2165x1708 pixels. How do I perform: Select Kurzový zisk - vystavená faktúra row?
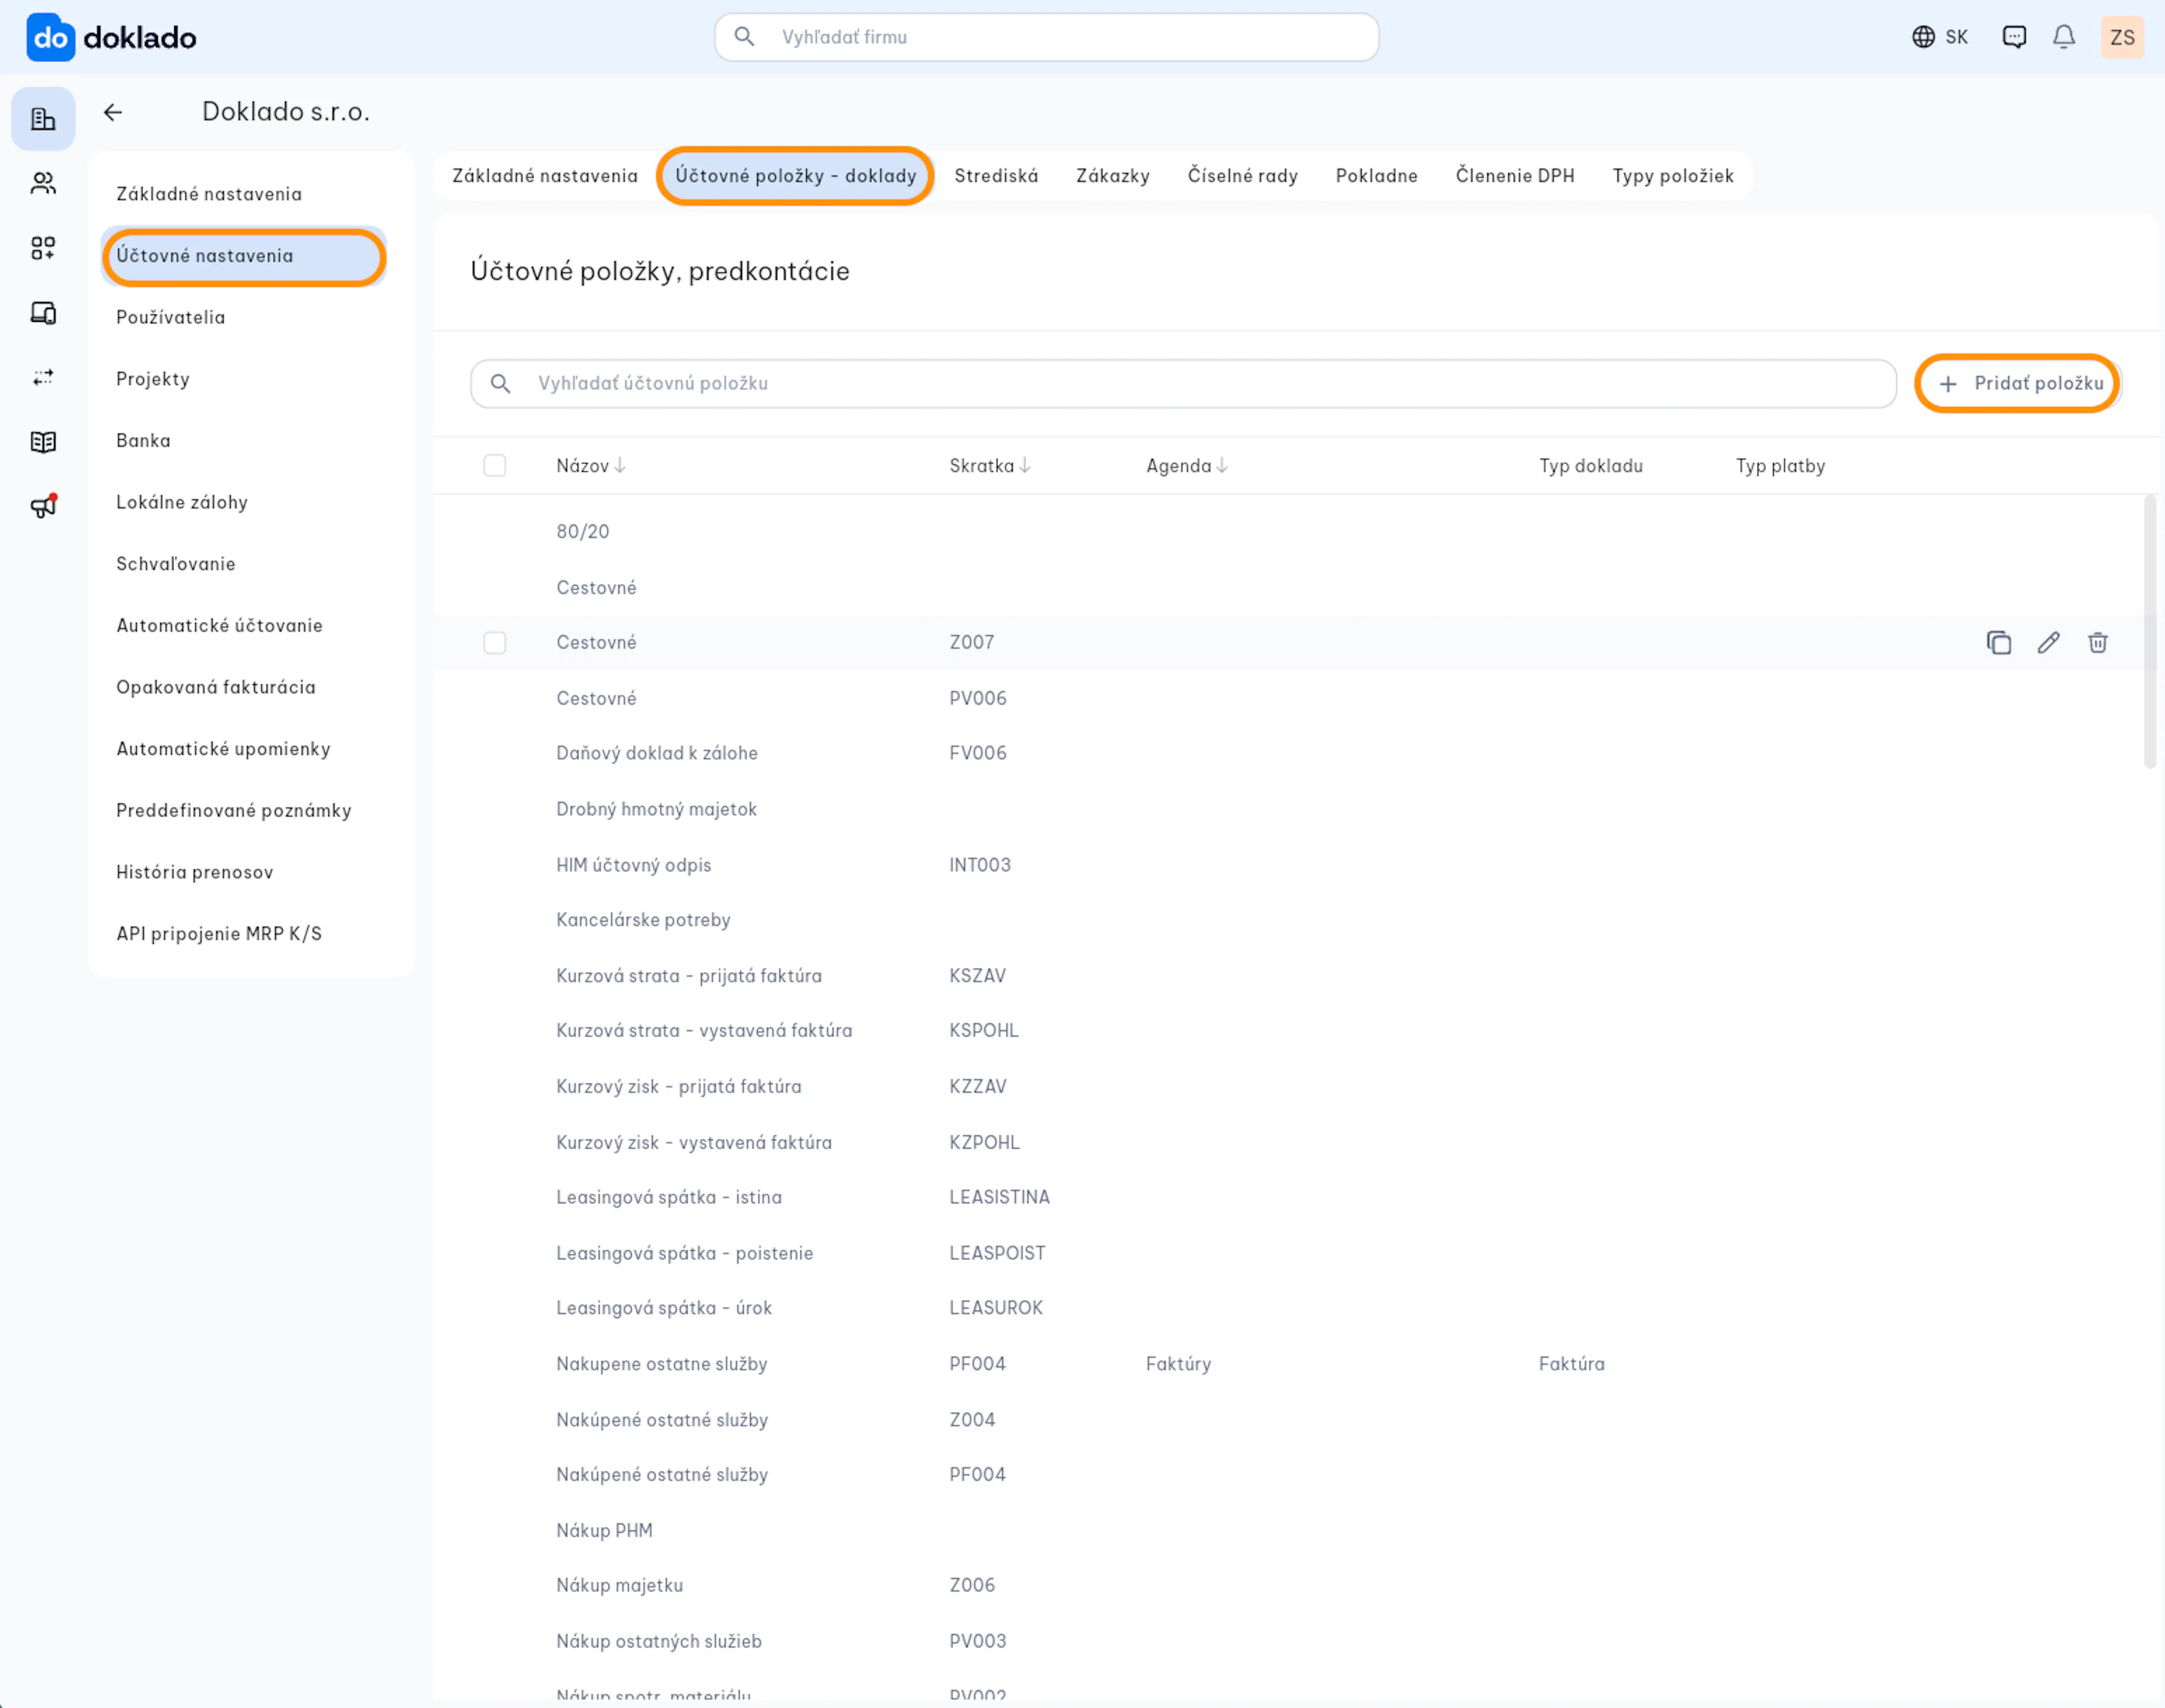pyautogui.click(x=1288, y=1142)
